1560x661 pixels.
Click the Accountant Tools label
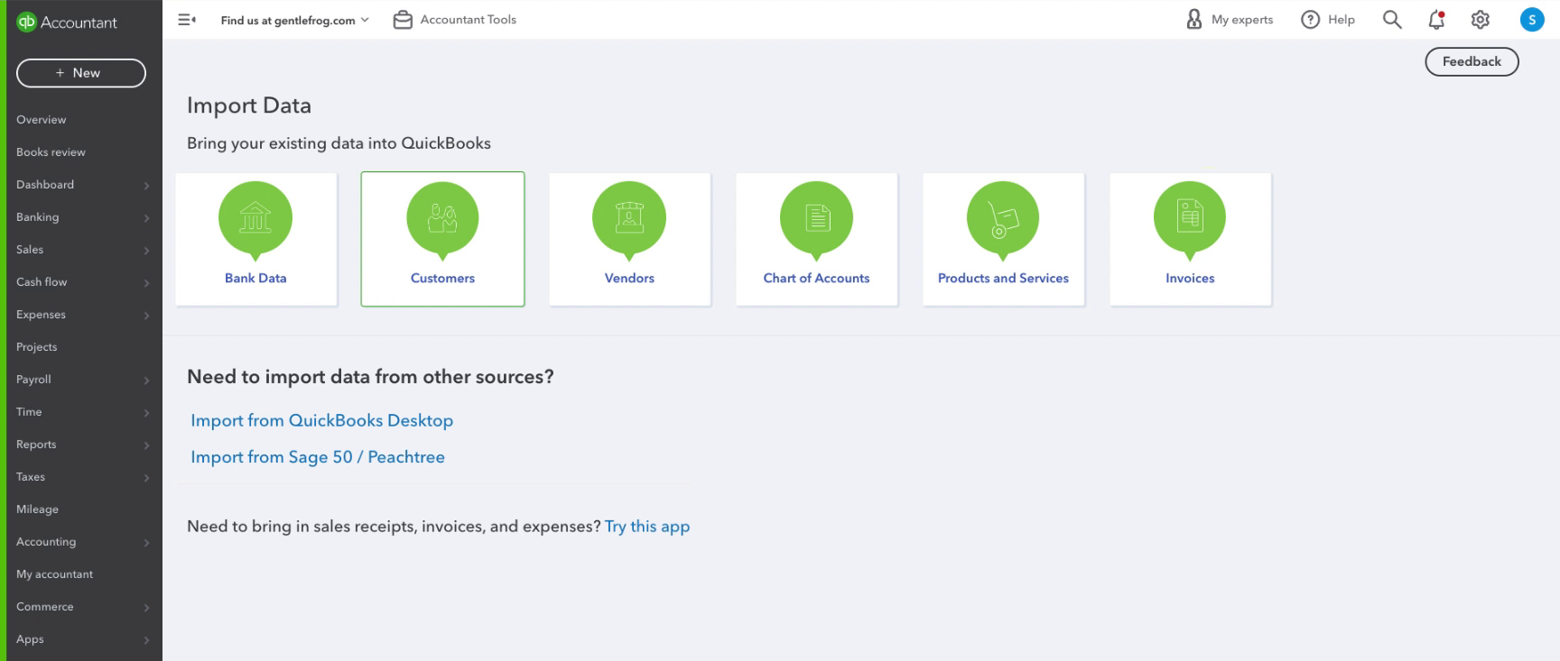469,20
